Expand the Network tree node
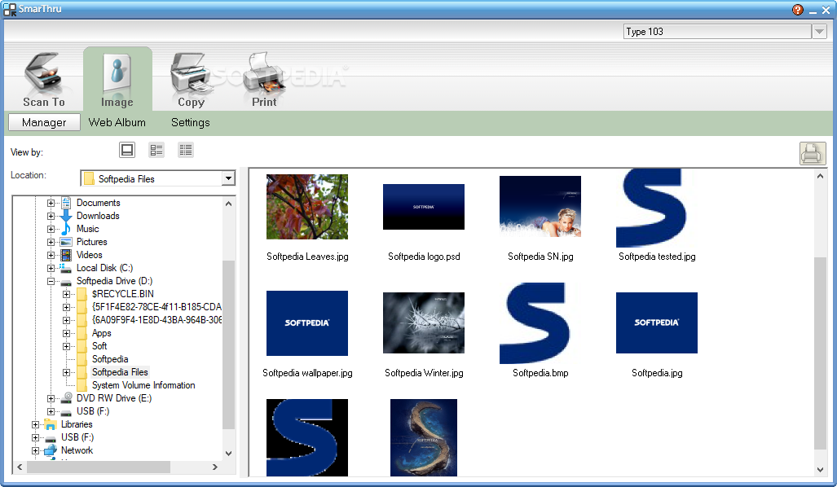Screen dimensions: 837x487 pos(35,450)
